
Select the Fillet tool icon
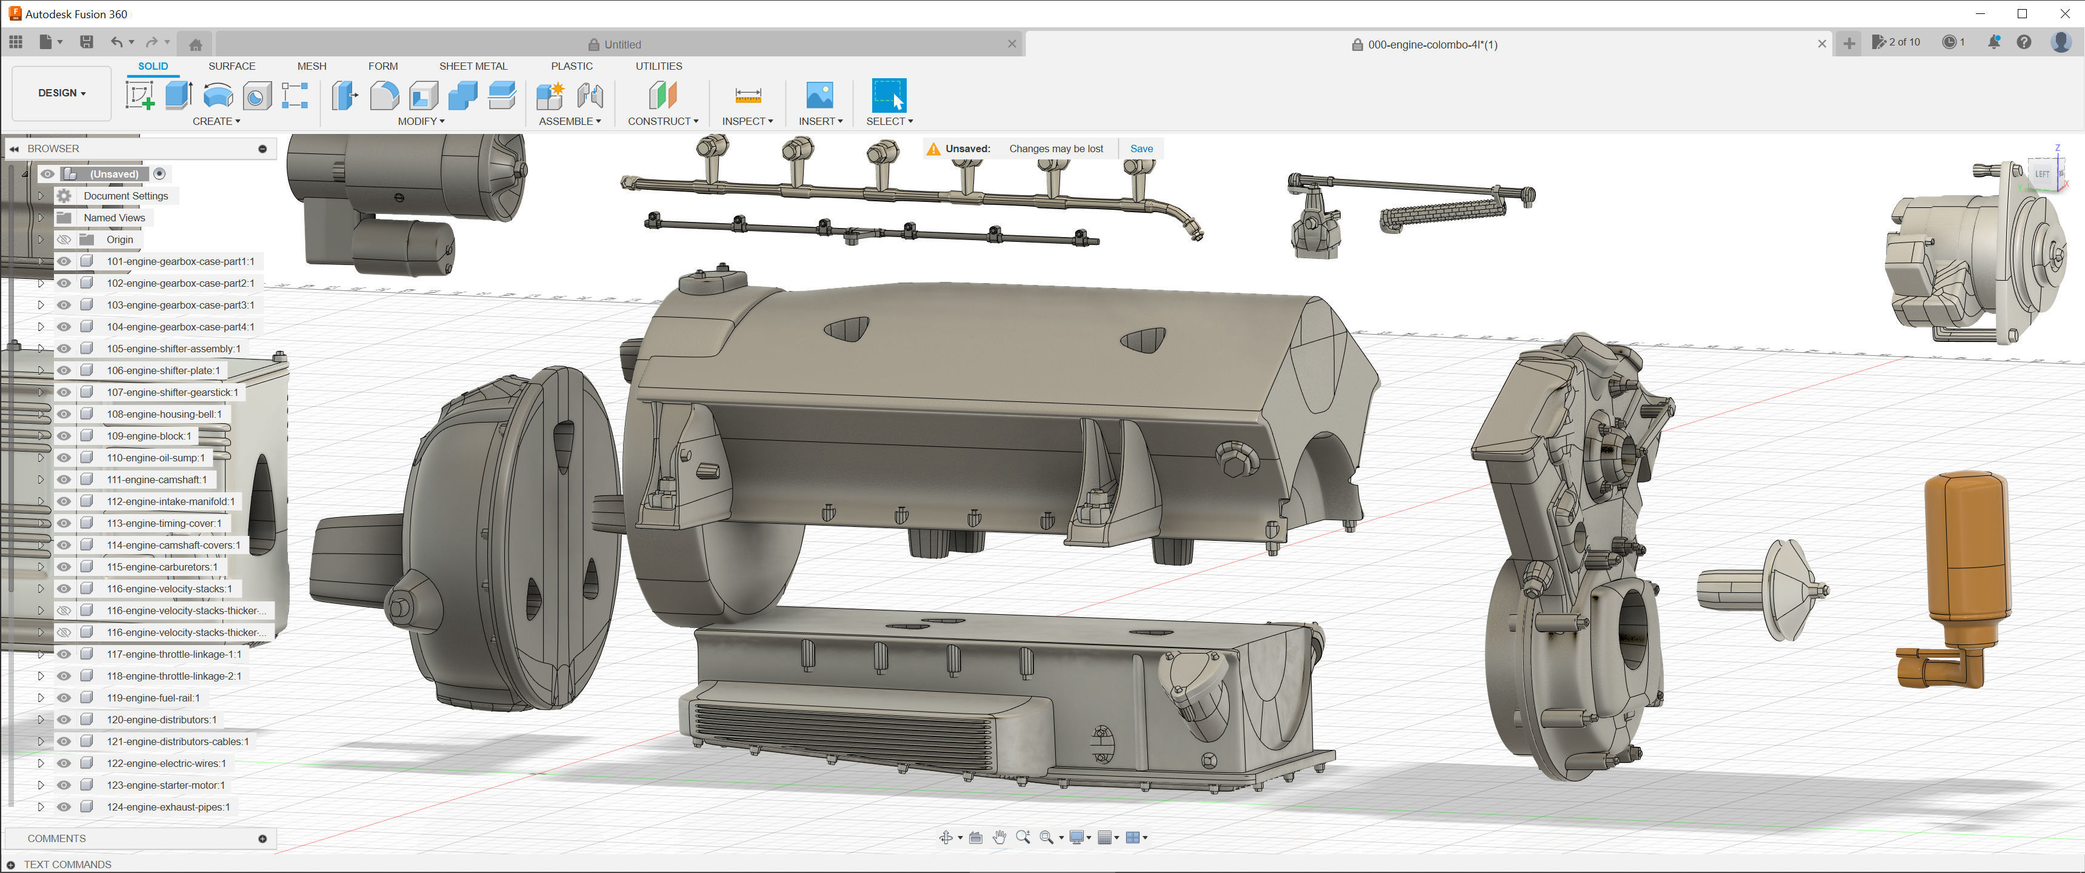coord(384,96)
